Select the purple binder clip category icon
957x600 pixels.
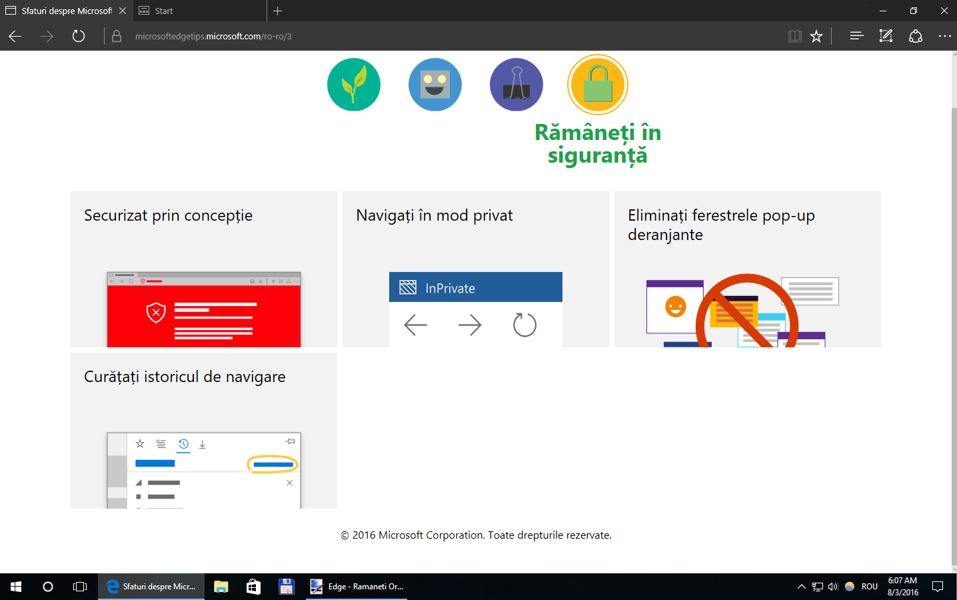pos(516,85)
